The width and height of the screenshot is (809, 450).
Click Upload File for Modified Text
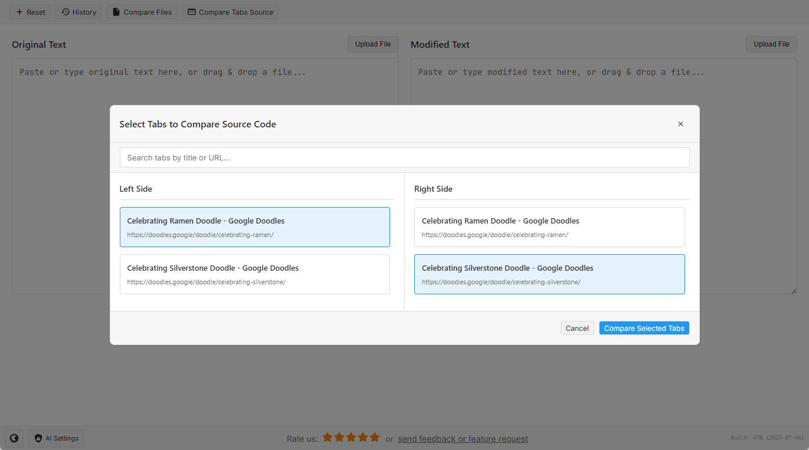771,44
